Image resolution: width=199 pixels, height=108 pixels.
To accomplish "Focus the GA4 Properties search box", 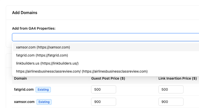I will pyautogui.click(x=105, y=37).
